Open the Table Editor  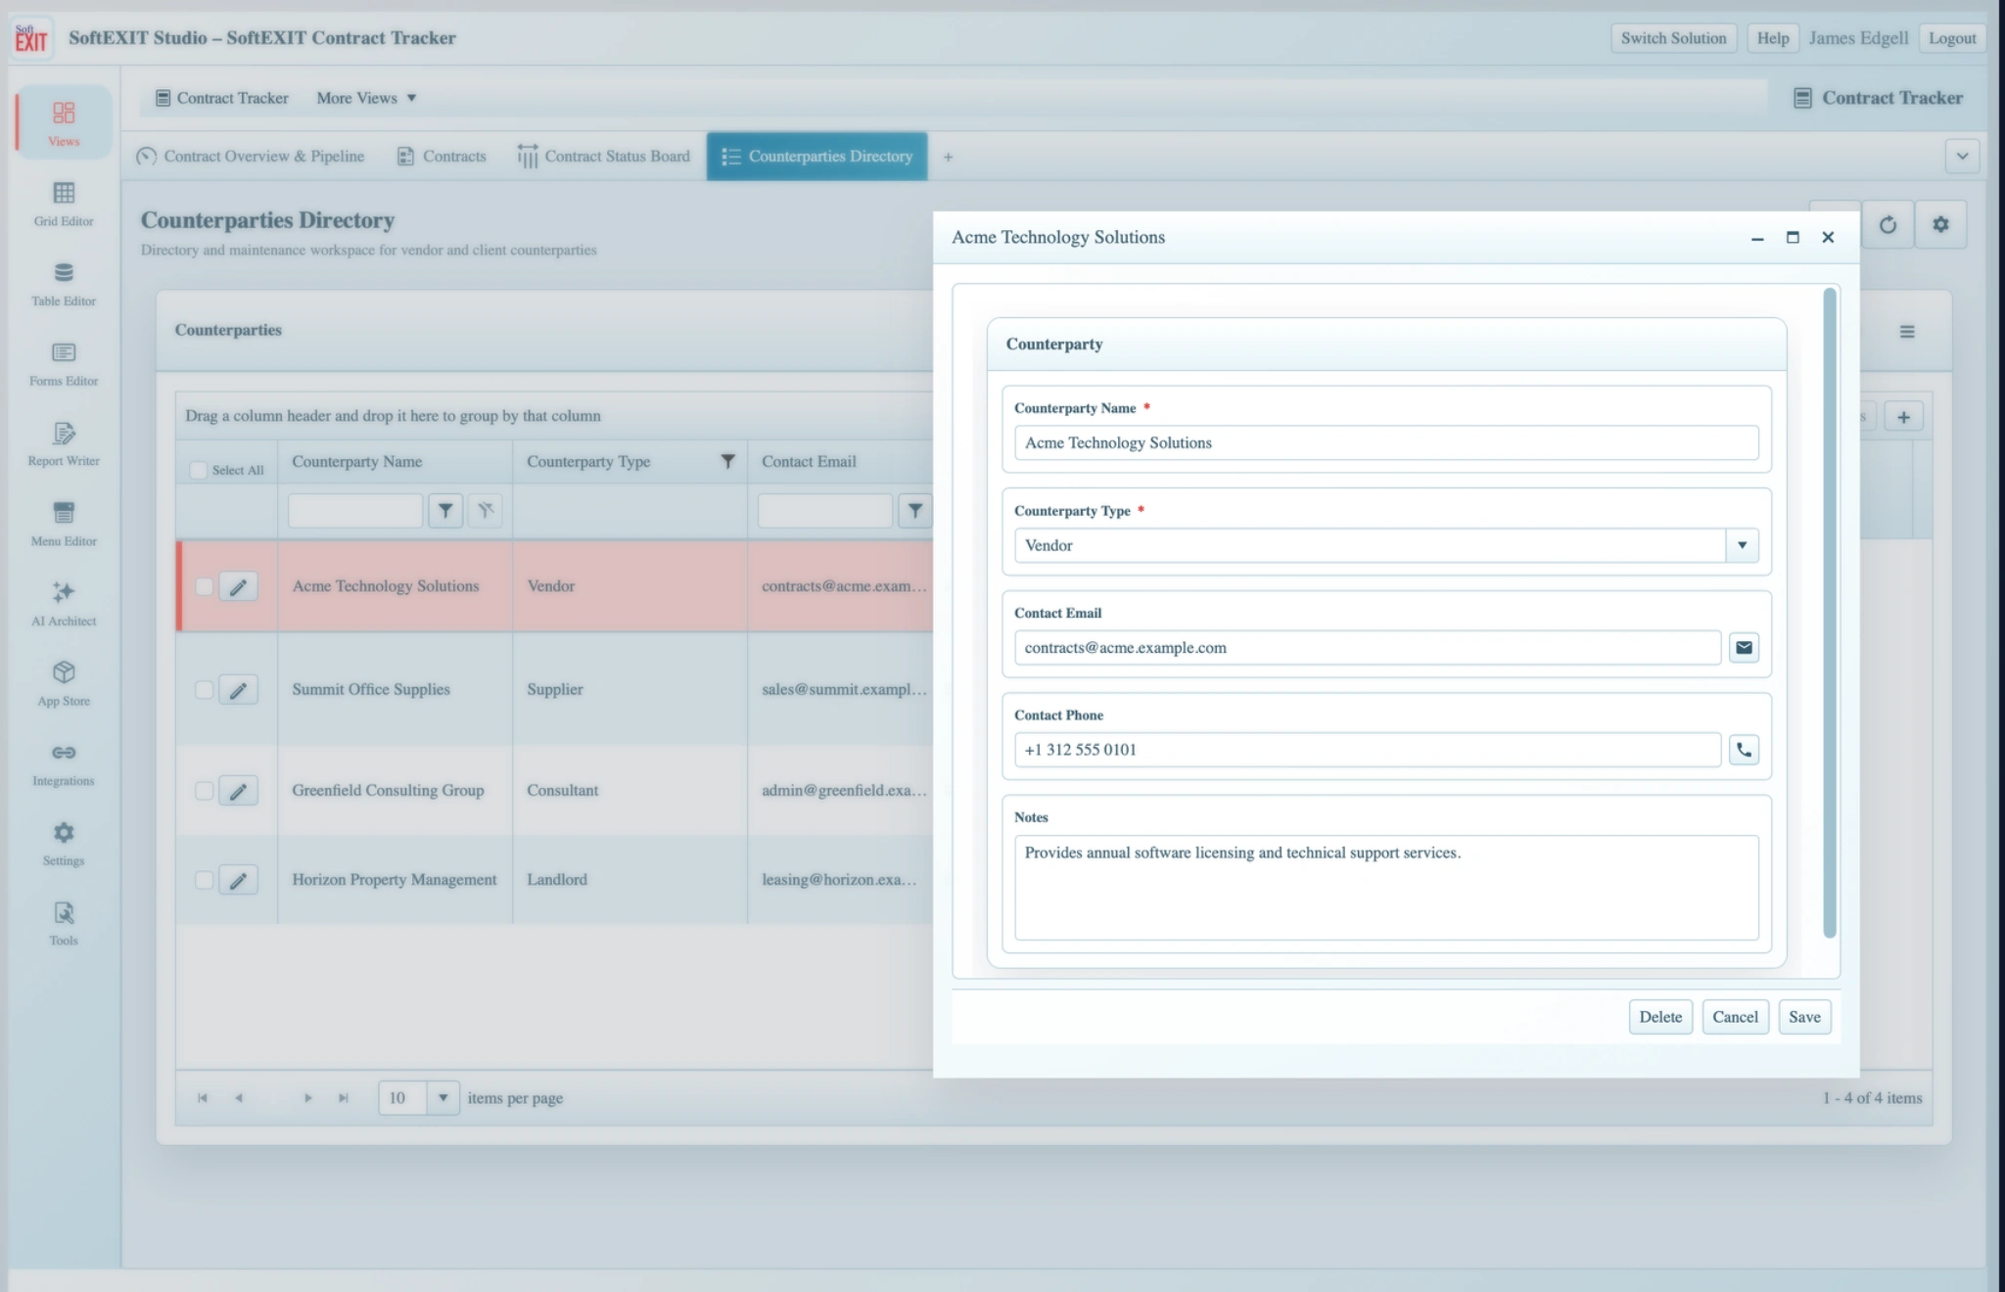pyautogui.click(x=64, y=283)
